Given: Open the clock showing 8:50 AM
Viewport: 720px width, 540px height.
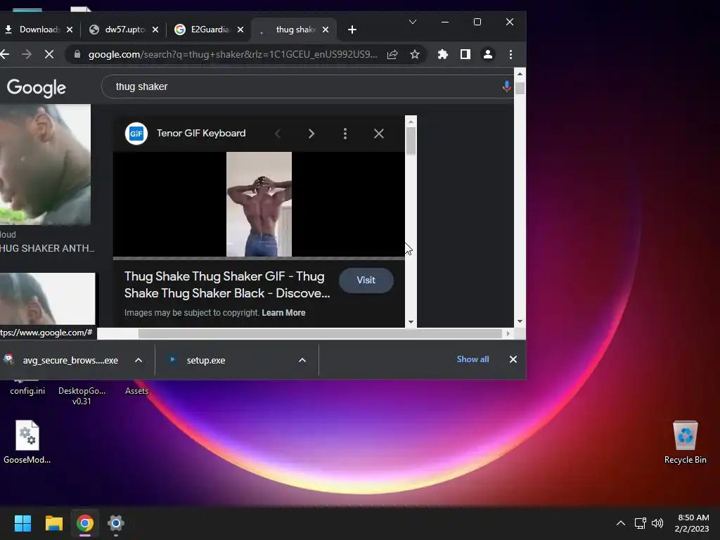Looking at the screenshot, I should [692, 523].
